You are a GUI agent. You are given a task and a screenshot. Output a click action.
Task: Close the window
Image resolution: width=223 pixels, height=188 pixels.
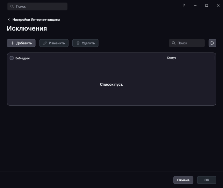[x=218, y=5]
